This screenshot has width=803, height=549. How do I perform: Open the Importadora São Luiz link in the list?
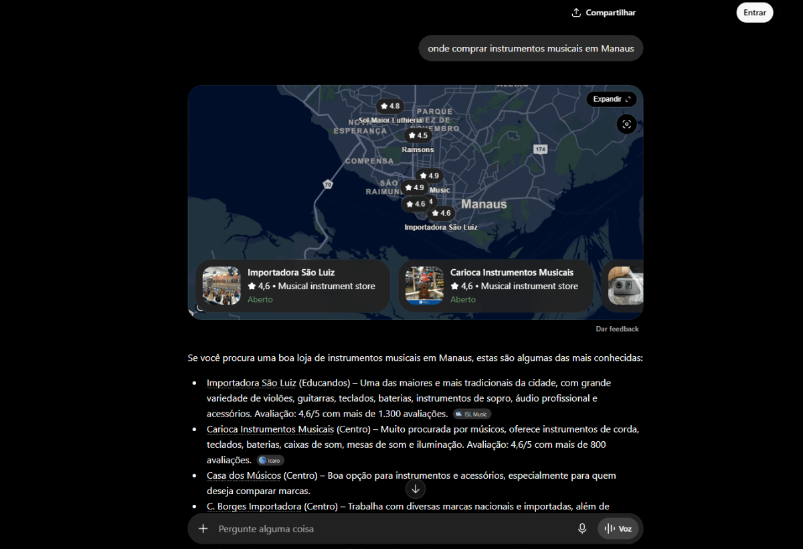[252, 383]
